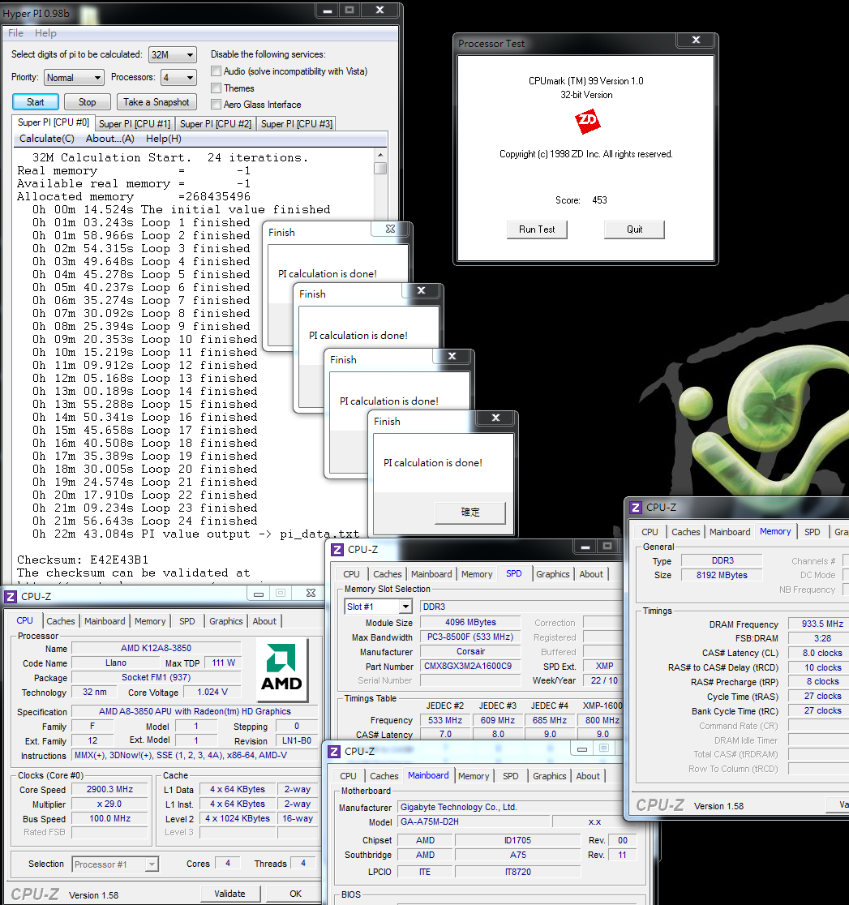Click the AMD K12A8-3850 name field
This screenshot has height=905, width=849.
click(x=156, y=648)
